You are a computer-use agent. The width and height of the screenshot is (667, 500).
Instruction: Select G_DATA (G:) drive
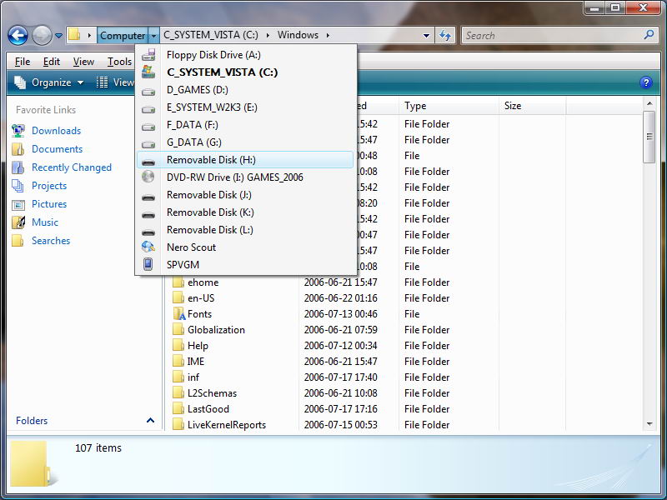(x=245, y=142)
